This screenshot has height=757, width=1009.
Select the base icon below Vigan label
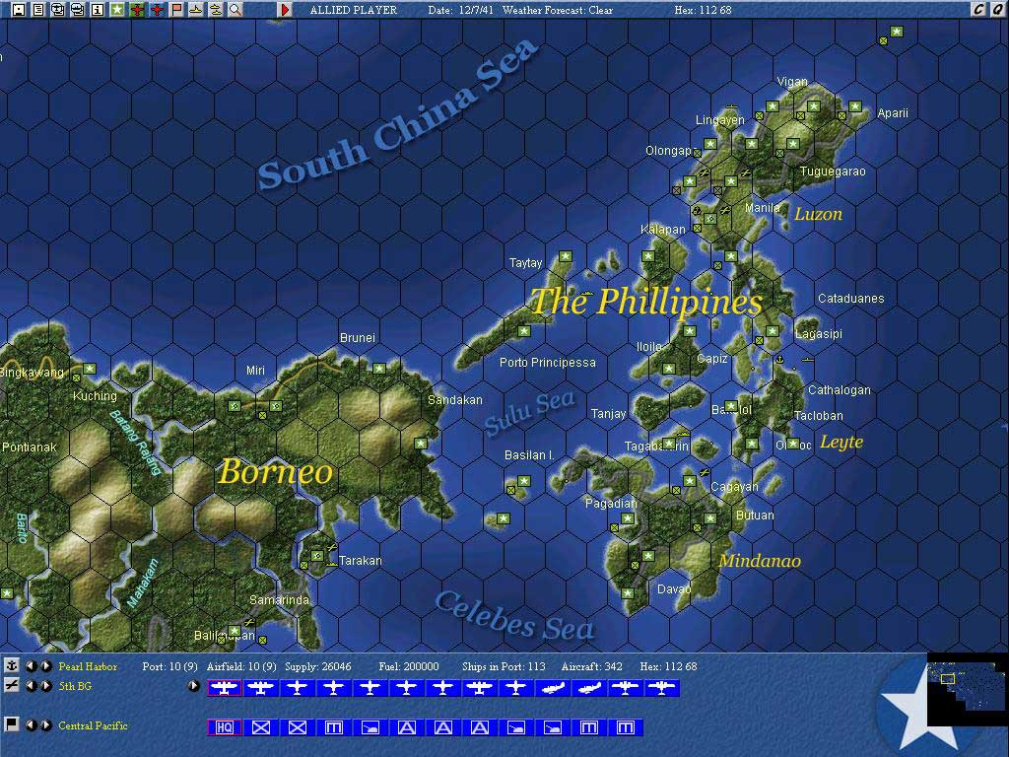773,106
